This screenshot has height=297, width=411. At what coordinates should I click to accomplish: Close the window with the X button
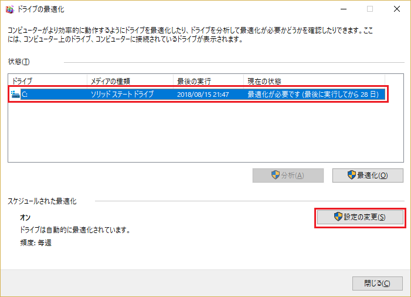point(397,9)
